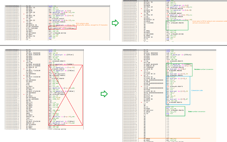Select the 'call winbox64.46BF93' instruction
This screenshot has height=142, width=227.
click(175, 23)
